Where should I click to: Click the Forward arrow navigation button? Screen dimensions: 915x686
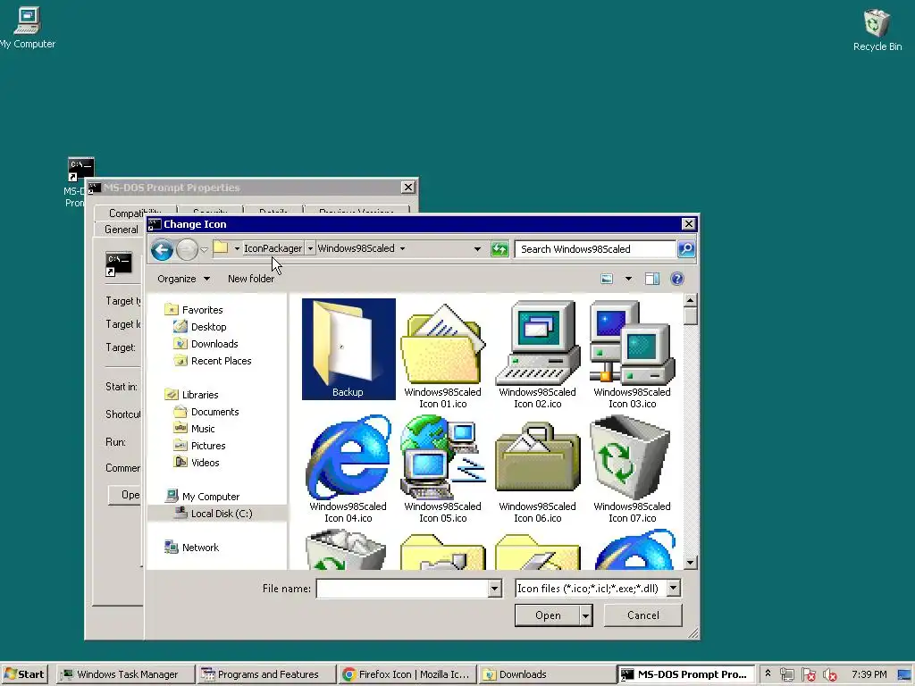[x=187, y=250]
